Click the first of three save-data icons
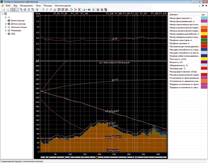This screenshot has height=163, width=208. pos(98,10)
